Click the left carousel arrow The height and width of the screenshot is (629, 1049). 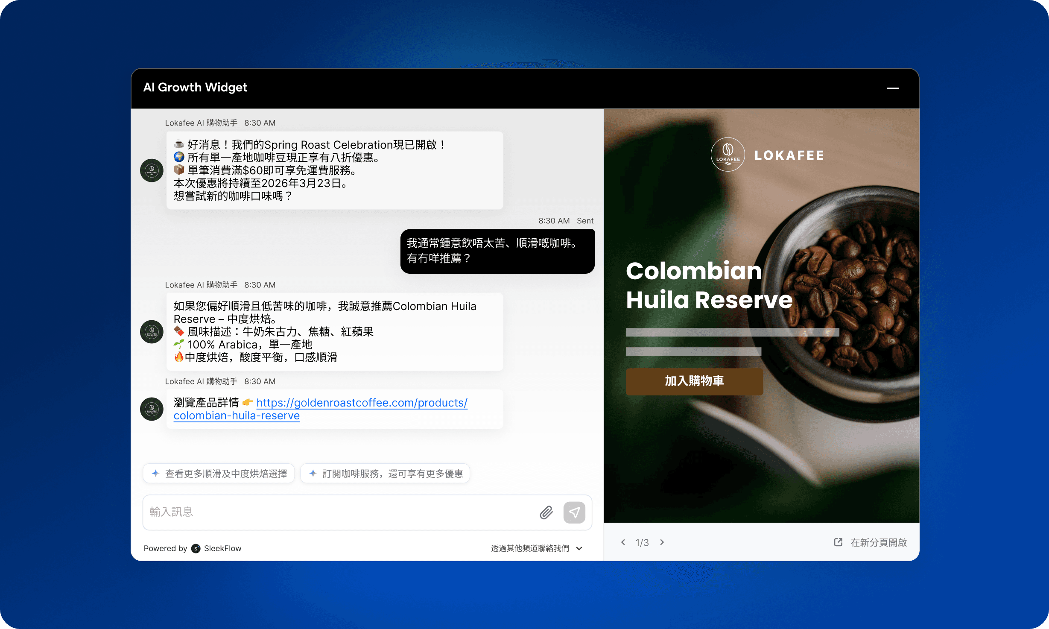click(623, 542)
